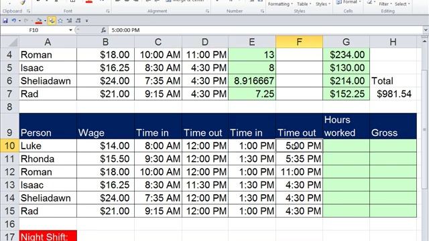Open the Number dialog launcher
Viewport: 429px width, 241px height.
(262, 11)
